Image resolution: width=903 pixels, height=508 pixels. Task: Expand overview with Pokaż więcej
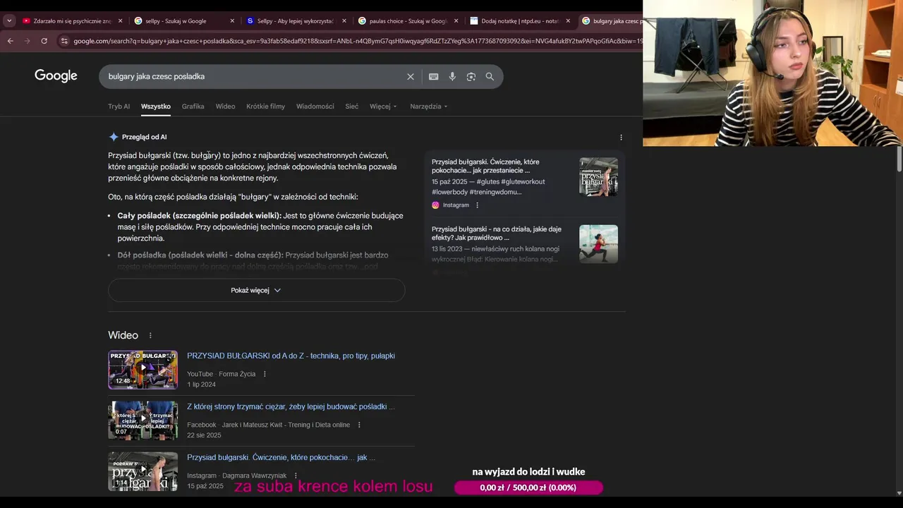(x=256, y=290)
